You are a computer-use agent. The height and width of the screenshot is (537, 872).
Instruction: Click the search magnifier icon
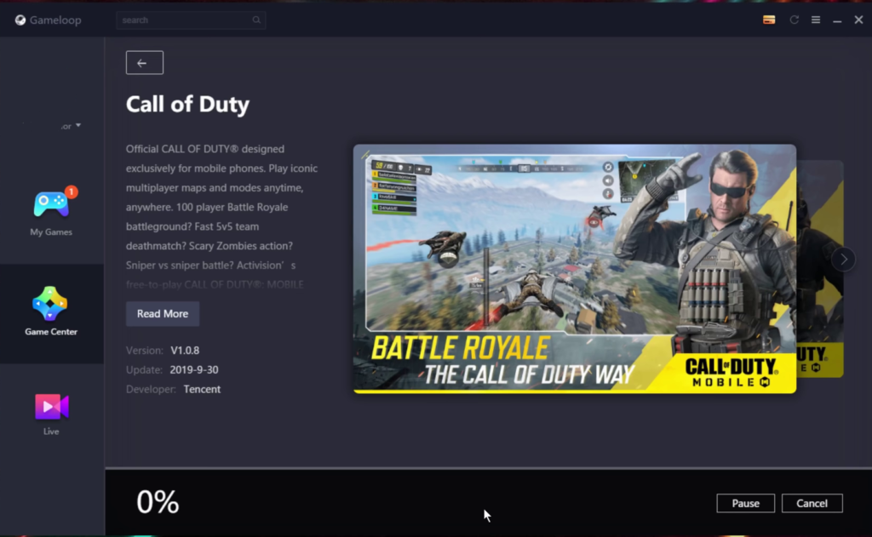click(255, 20)
